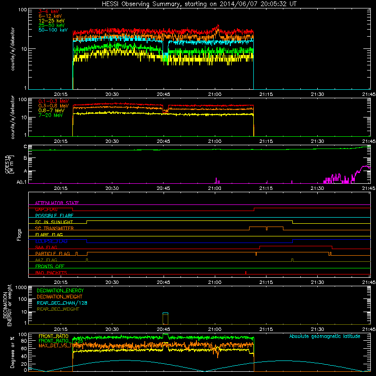Click the GAP_FLAG label

[x=46, y=209]
